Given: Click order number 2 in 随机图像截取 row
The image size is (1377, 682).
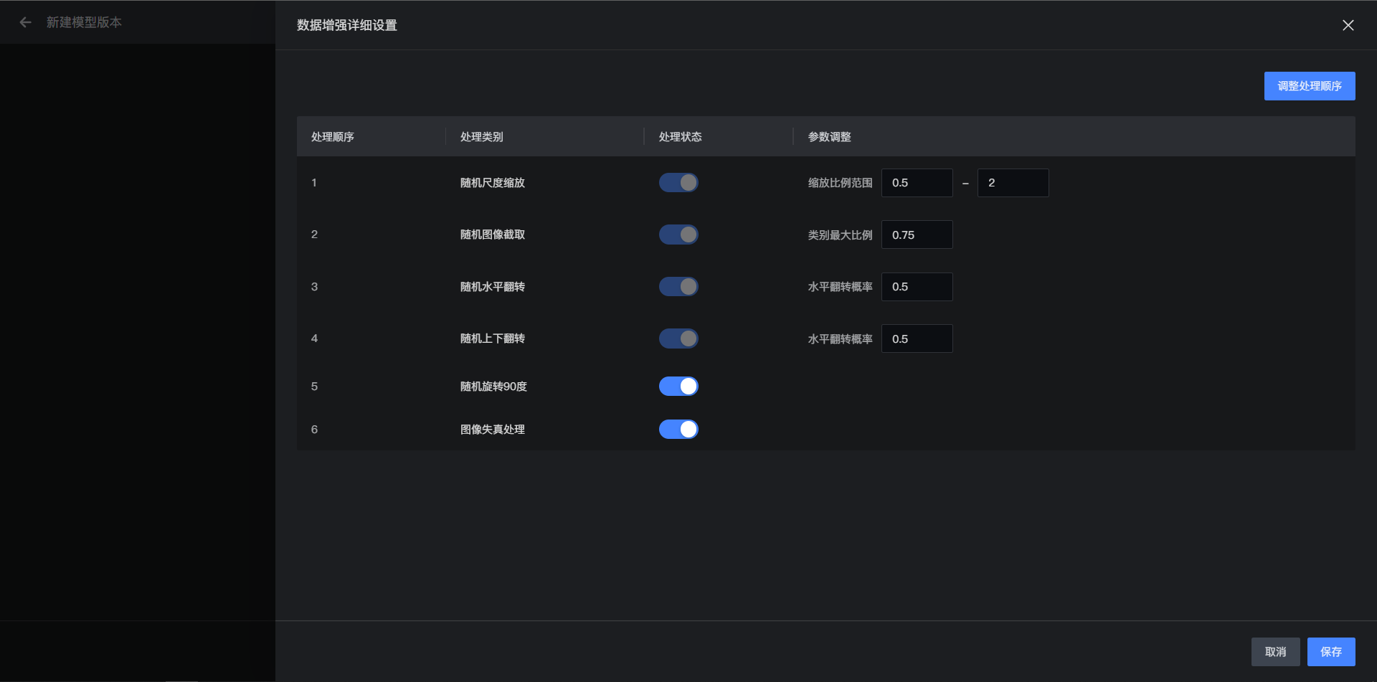Looking at the screenshot, I should pyautogui.click(x=314, y=235).
